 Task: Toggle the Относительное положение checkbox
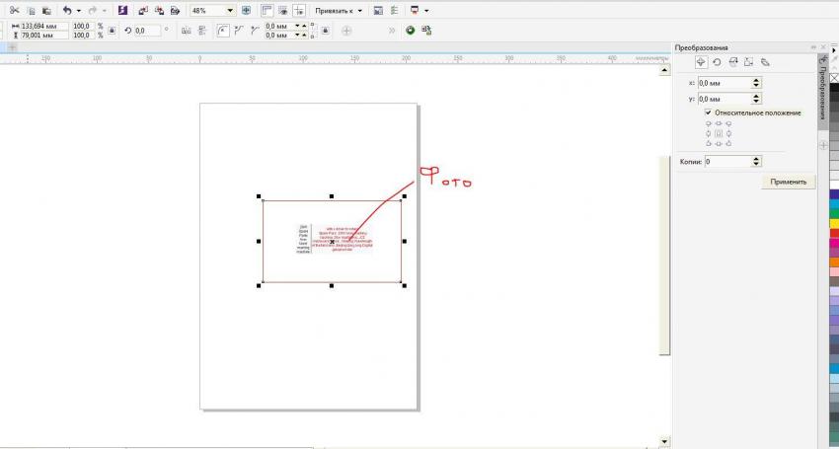(709, 112)
